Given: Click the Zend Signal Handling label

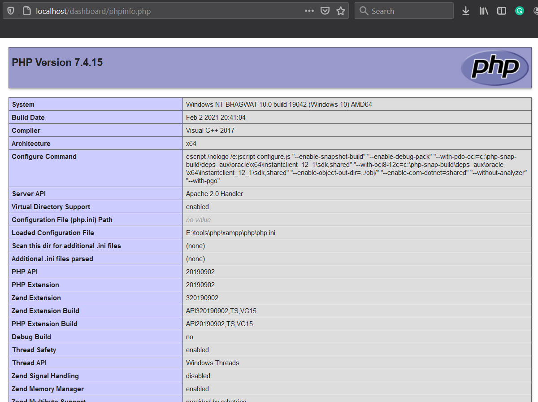Looking at the screenshot, I should tap(45, 376).
